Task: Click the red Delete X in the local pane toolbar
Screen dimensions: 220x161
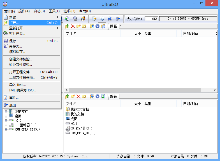Action: [x=78, y=96]
